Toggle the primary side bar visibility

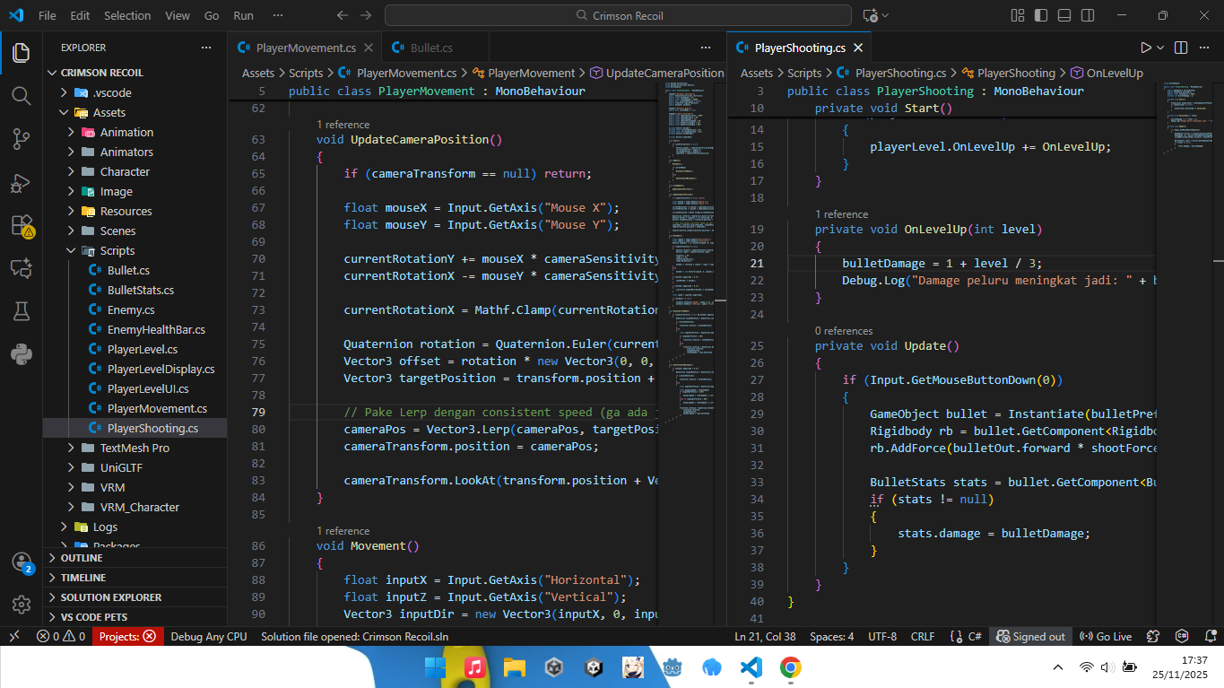1040,15
